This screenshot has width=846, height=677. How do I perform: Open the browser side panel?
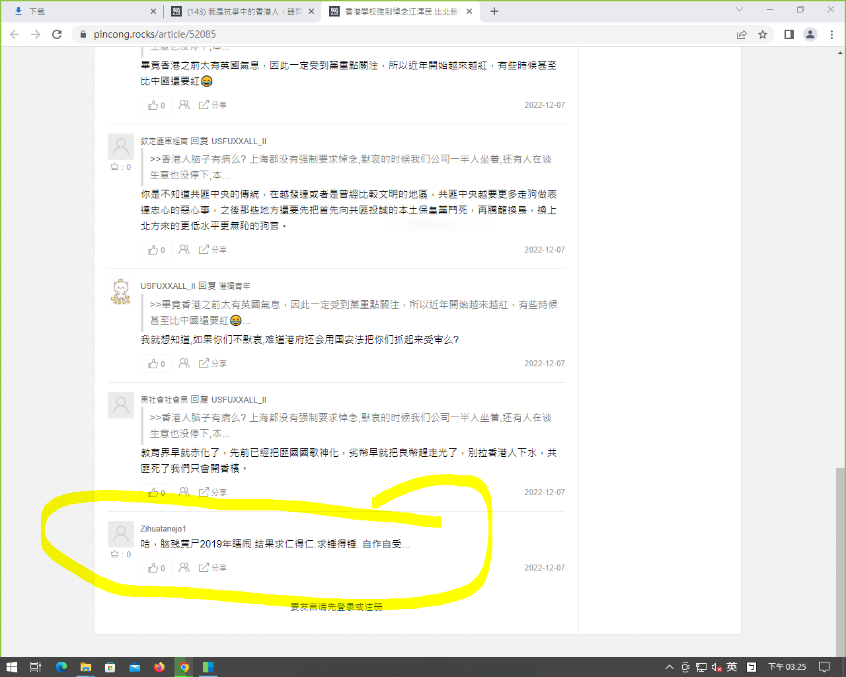click(x=788, y=34)
